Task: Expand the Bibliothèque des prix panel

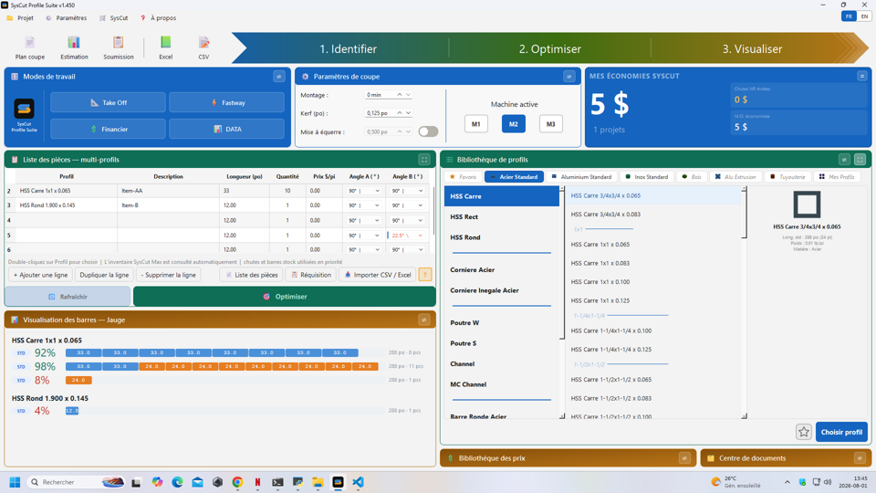Action: 684,457
